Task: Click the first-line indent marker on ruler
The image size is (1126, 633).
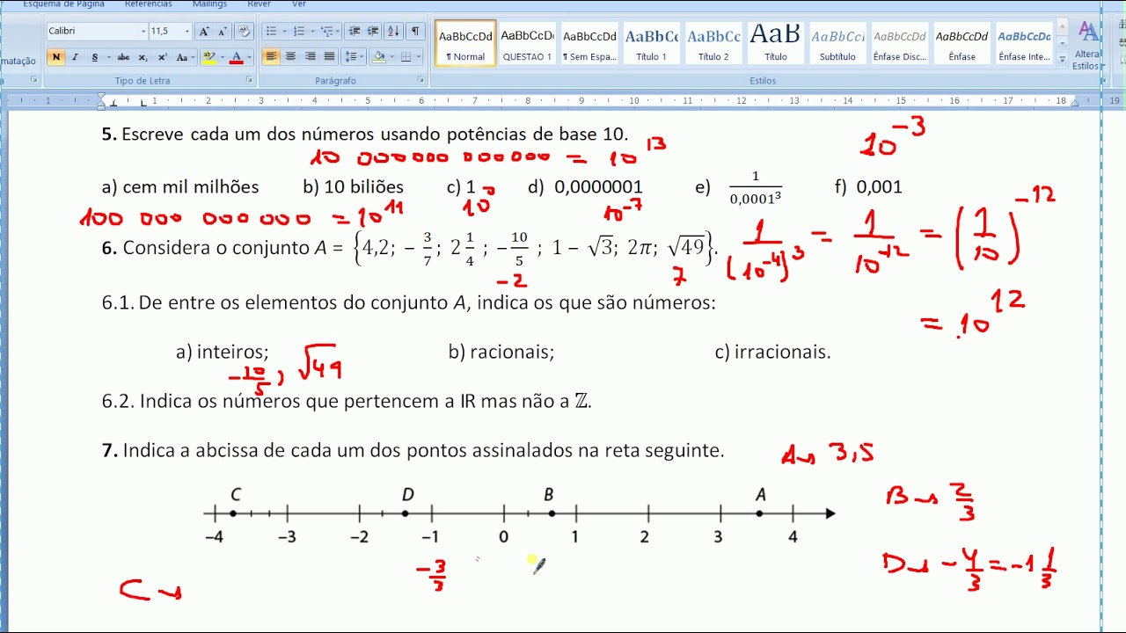Action: 102,98
